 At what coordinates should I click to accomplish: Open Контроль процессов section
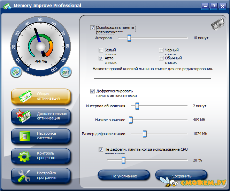(41, 156)
